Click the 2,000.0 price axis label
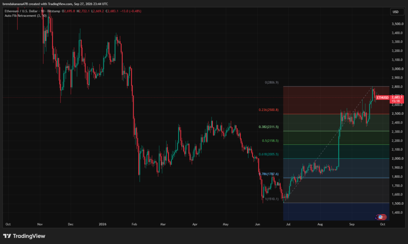This screenshot has height=244, width=408. click(x=397, y=159)
